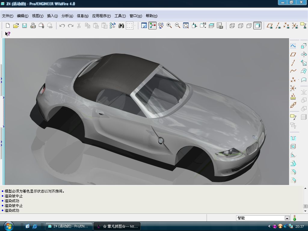Print the active model
This screenshot has height=231, width=308.
coord(33,26)
